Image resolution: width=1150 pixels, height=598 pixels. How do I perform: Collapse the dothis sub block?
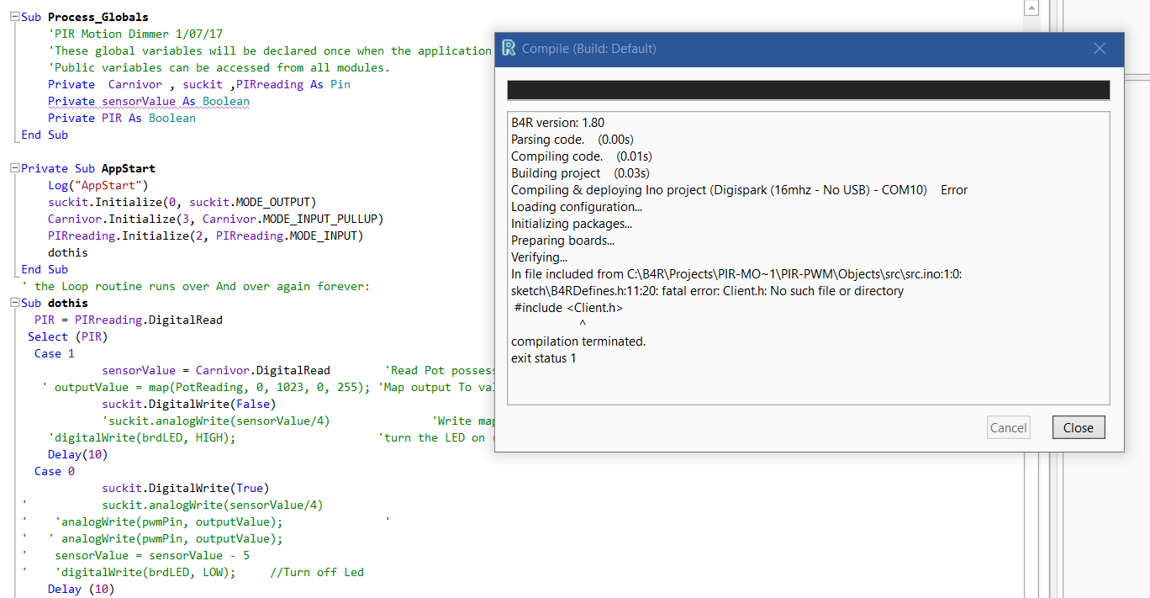pyautogui.click(x=14, y=303)
